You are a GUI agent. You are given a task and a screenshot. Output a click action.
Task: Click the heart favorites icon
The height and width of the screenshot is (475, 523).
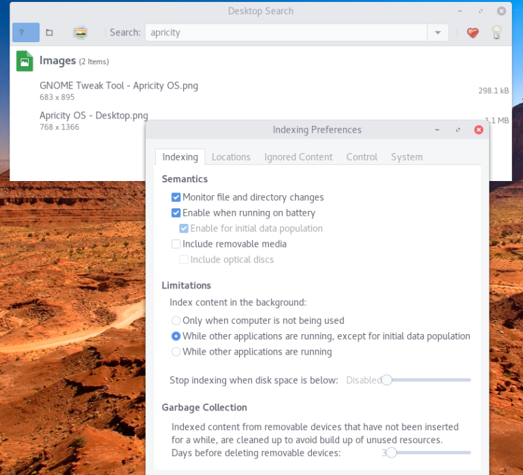473,33
